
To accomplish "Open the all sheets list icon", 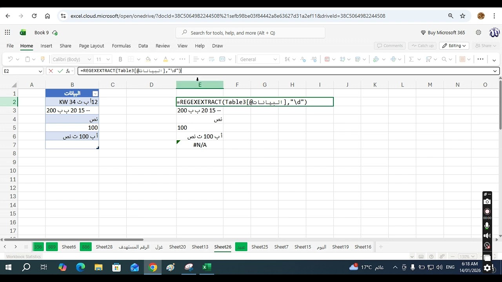I will [x=26, y=247].
